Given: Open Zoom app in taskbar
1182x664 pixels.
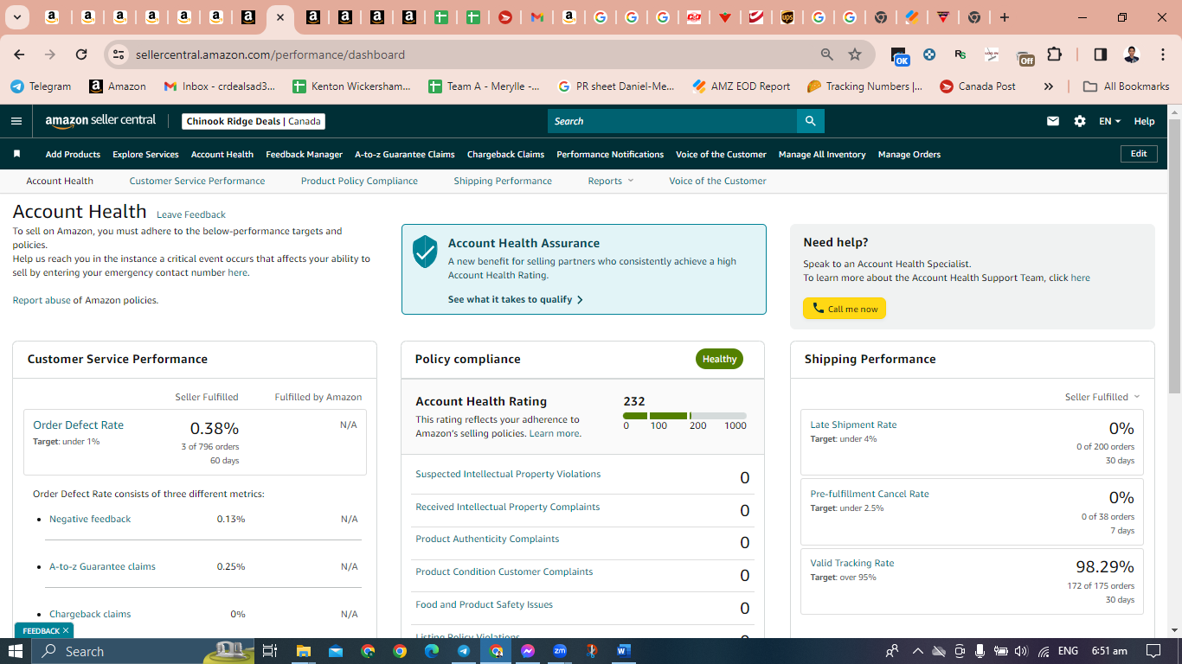Looking at the screenshot, I should coord(560,651).
